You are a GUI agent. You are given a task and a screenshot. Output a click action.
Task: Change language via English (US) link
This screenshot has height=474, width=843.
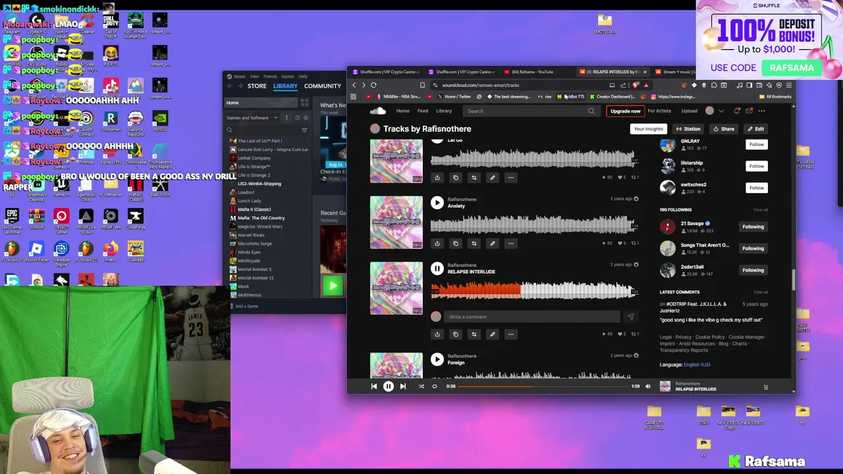coord(696,365)
